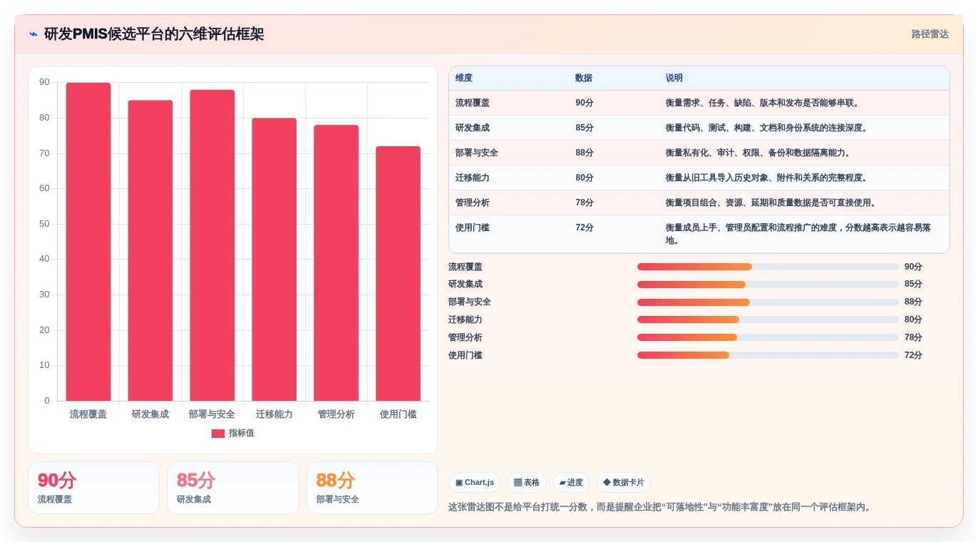Click the 数据 column header

point(584,78)
